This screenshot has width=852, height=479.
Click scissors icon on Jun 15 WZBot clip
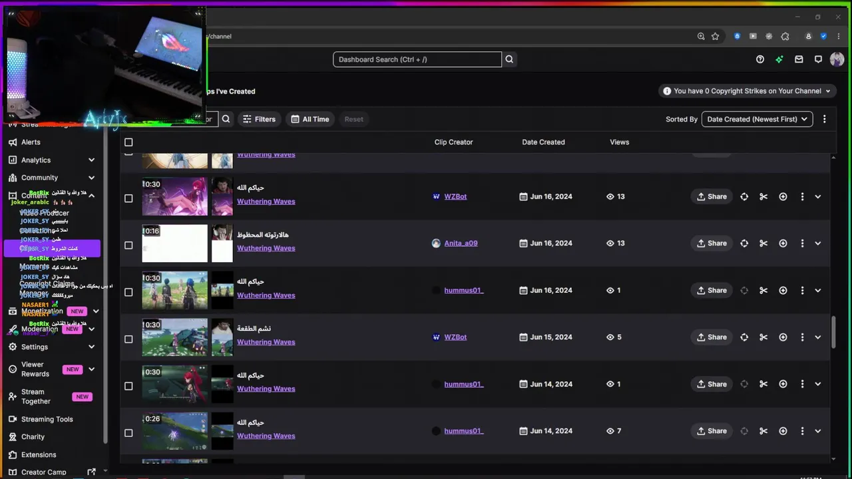(x=763, y=337)
